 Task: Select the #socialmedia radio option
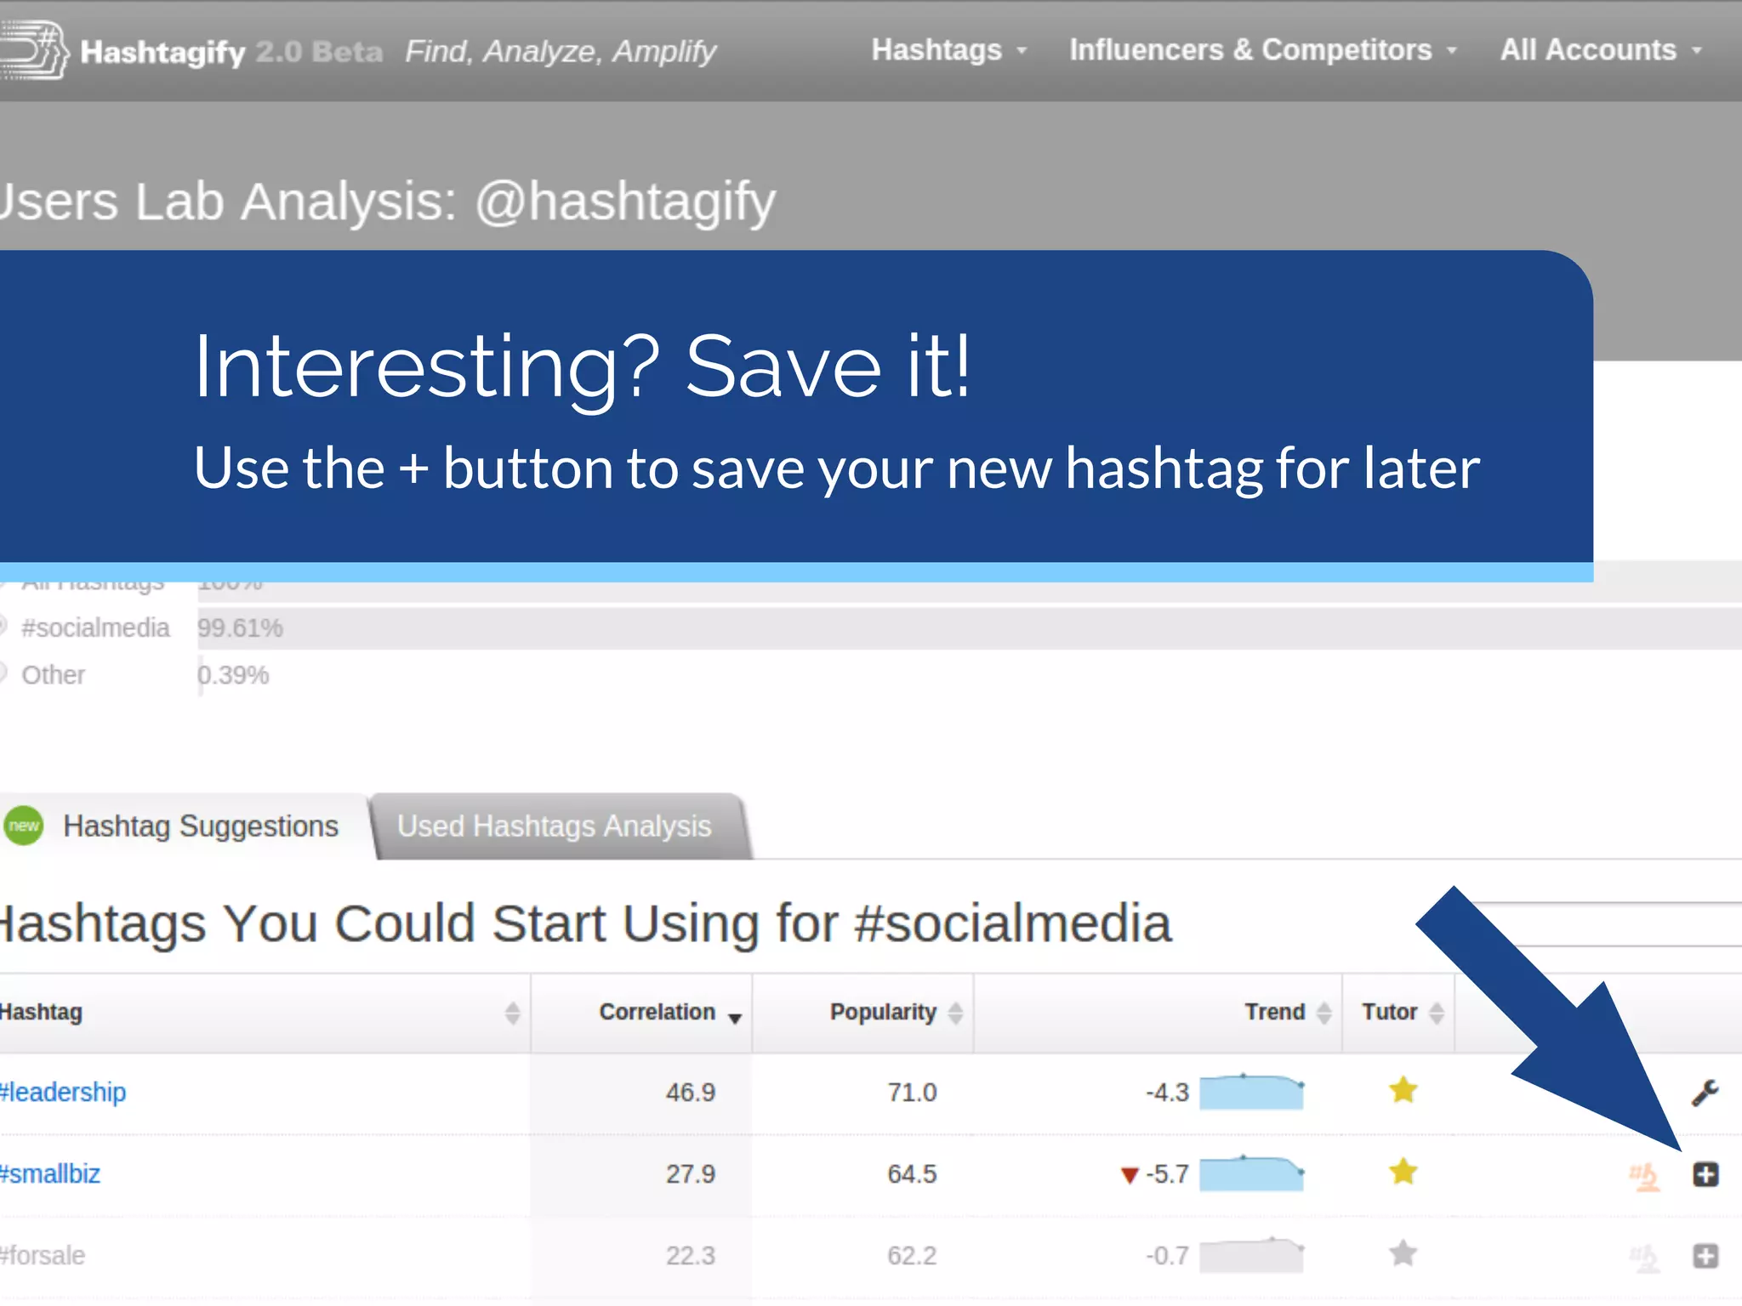point(3,627)
